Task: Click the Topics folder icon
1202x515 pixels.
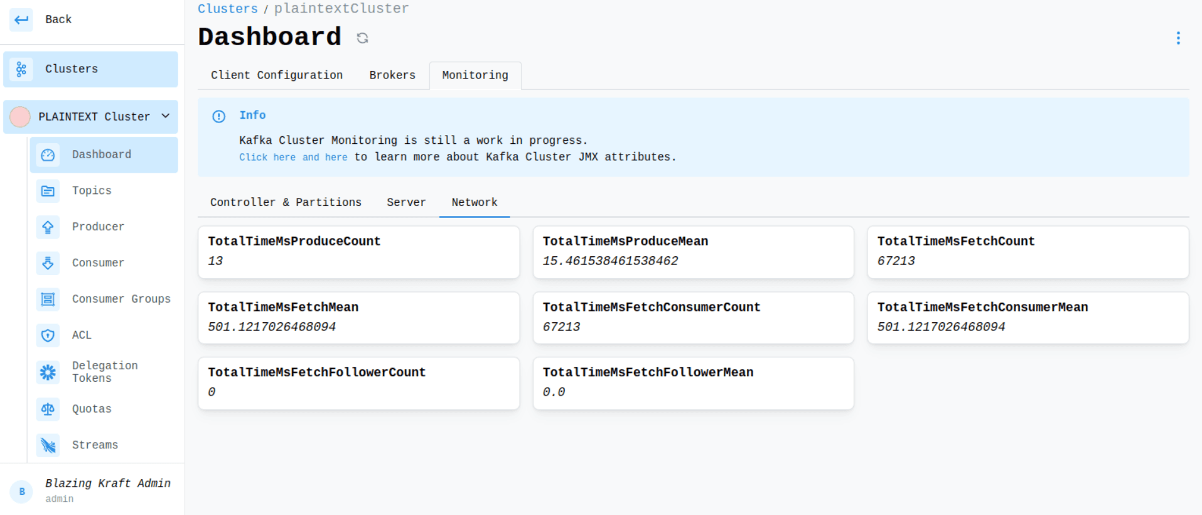Action: [48, 191]
